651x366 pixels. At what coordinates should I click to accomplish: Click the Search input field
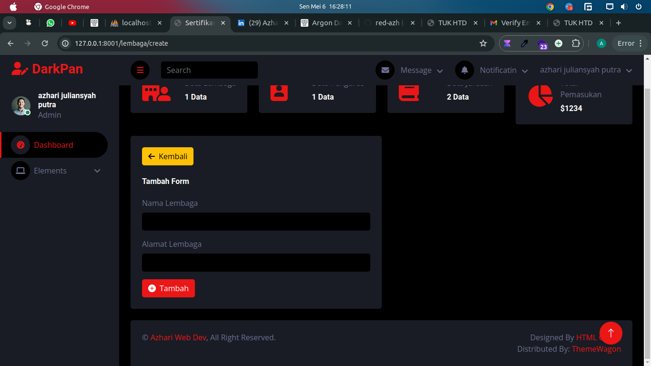209,70
